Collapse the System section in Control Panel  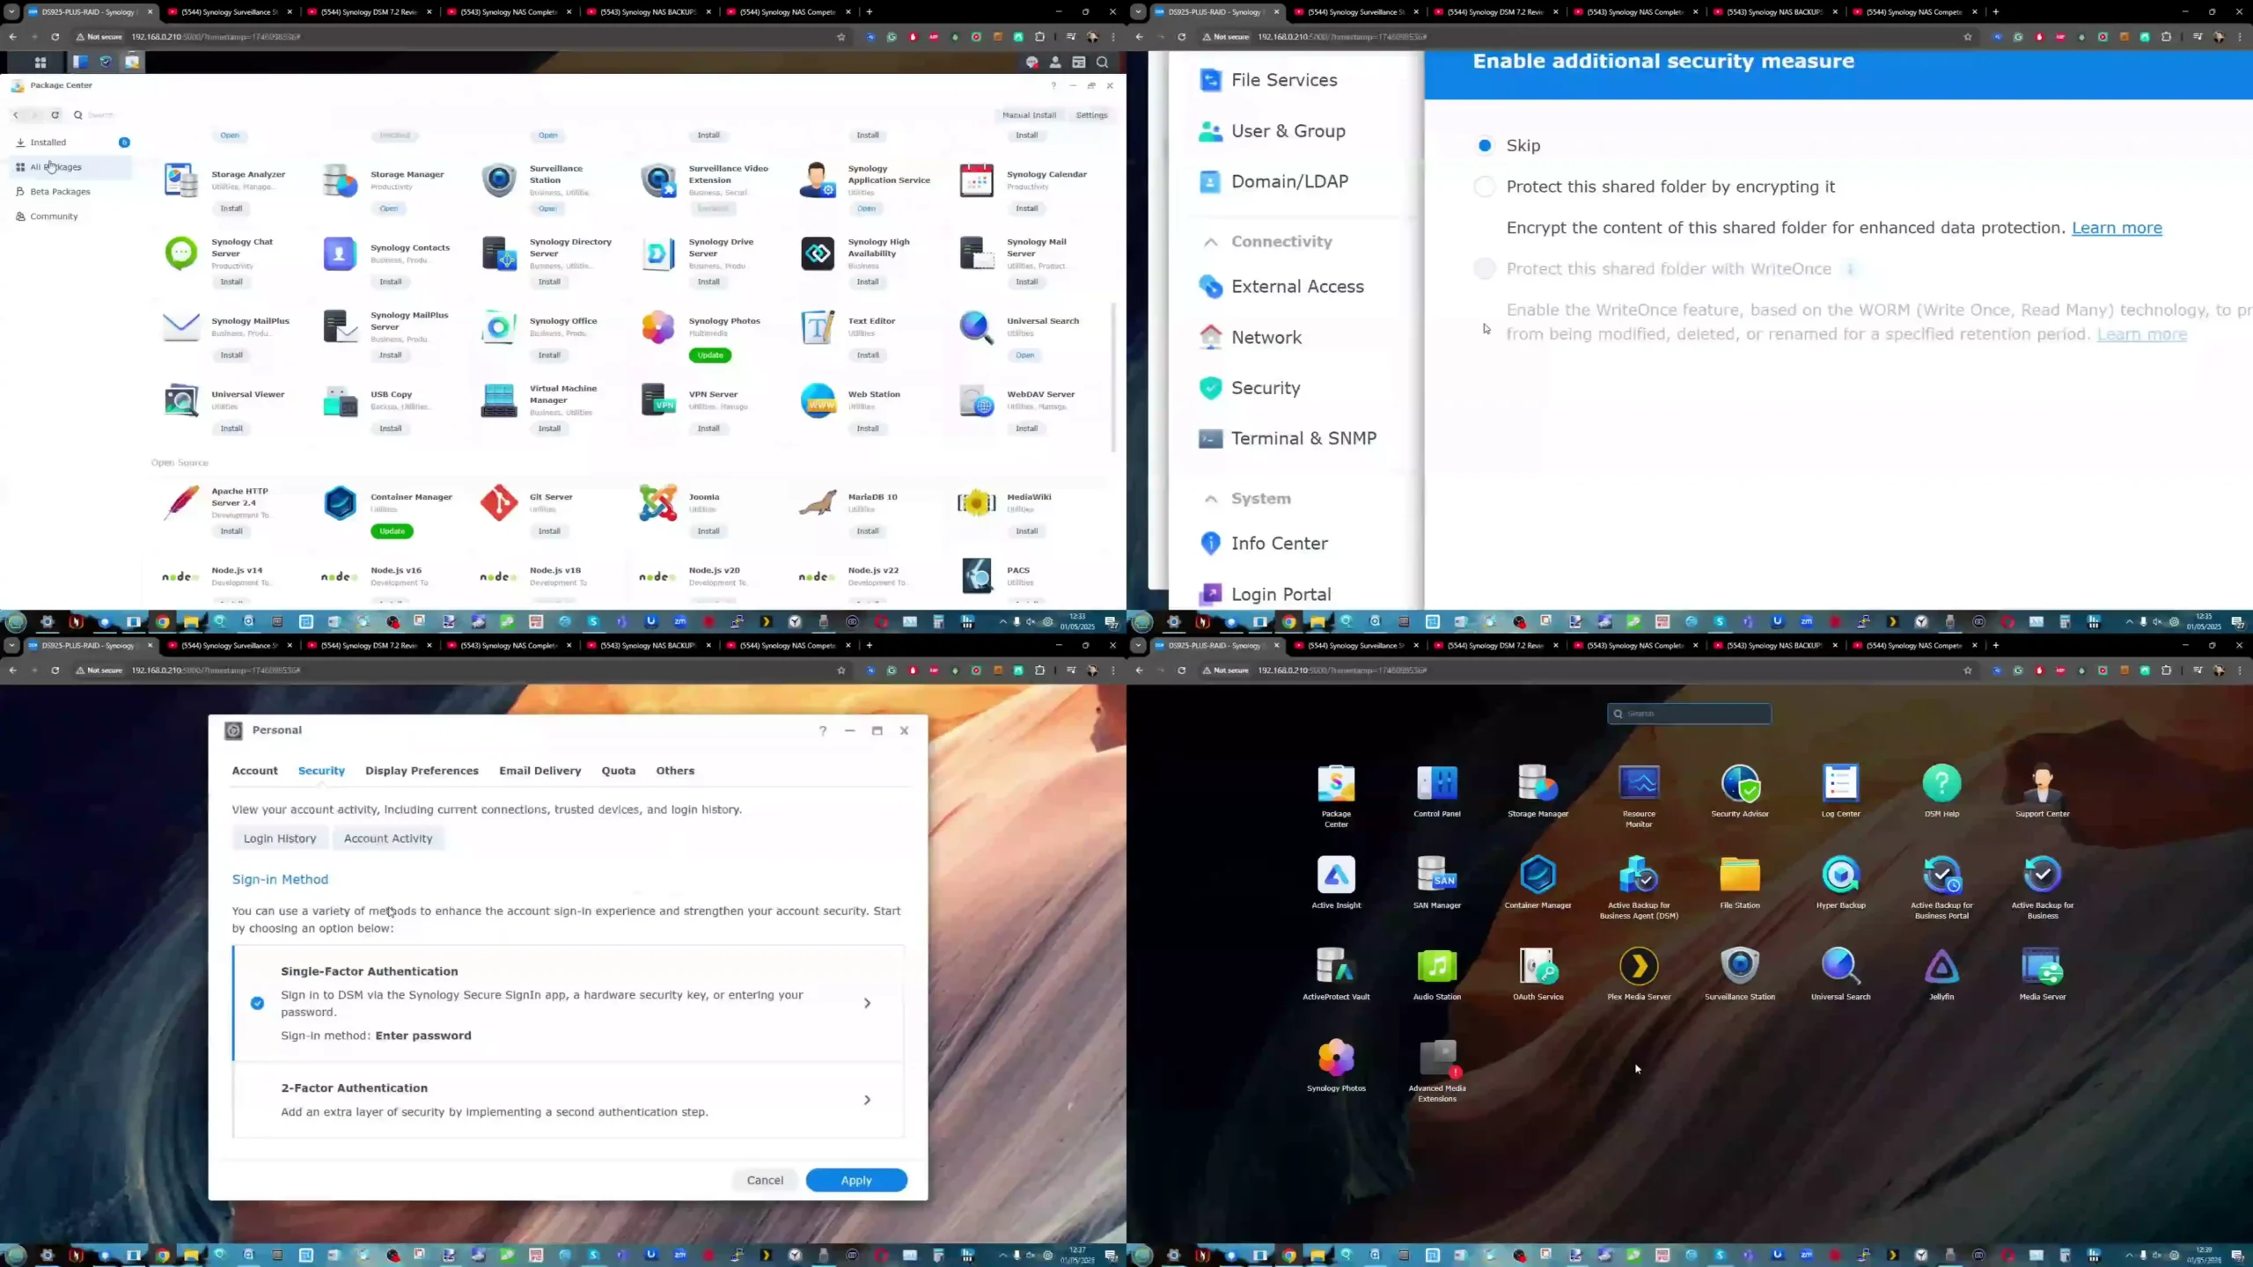pyautogui.click(x=1211, y=499)
